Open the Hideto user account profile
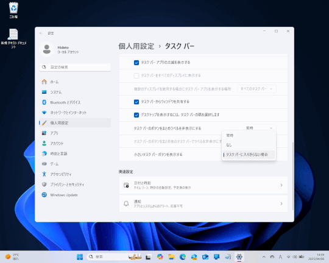The height and width of the screenshot is (263, 329). coord(59,49)
